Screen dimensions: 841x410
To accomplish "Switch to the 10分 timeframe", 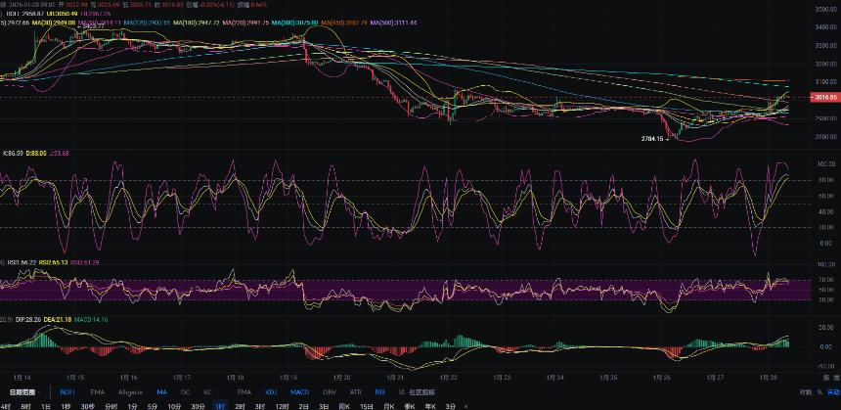I will pyautogui.click(x=174, y=406).
